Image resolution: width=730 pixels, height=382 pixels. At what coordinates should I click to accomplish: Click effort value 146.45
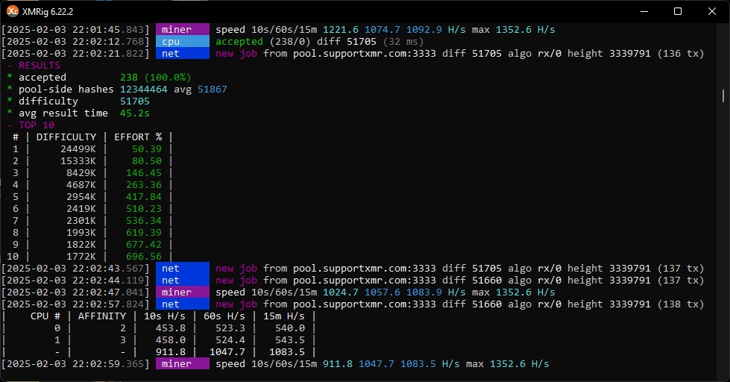click(x=144, y=173)
